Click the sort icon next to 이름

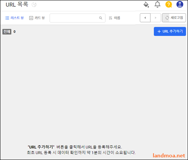[x=111, y=18]
